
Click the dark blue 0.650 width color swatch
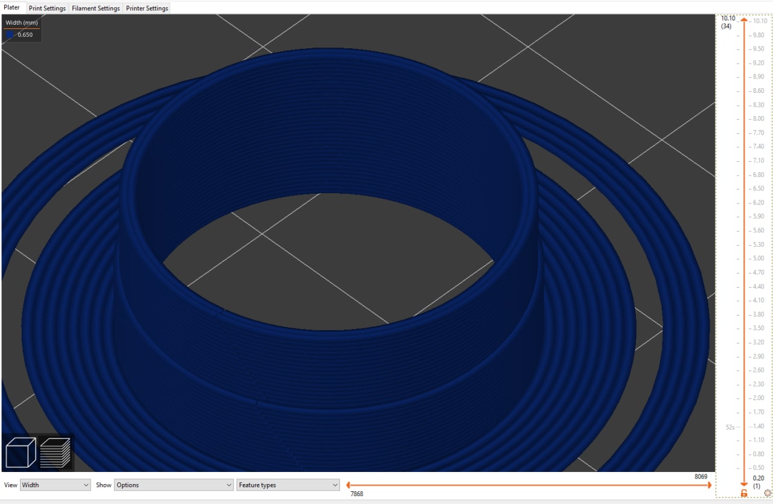pyautogui.click(x=10, y=35)
